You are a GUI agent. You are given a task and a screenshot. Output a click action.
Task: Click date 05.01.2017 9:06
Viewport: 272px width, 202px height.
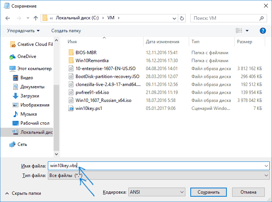coord(161,108)
